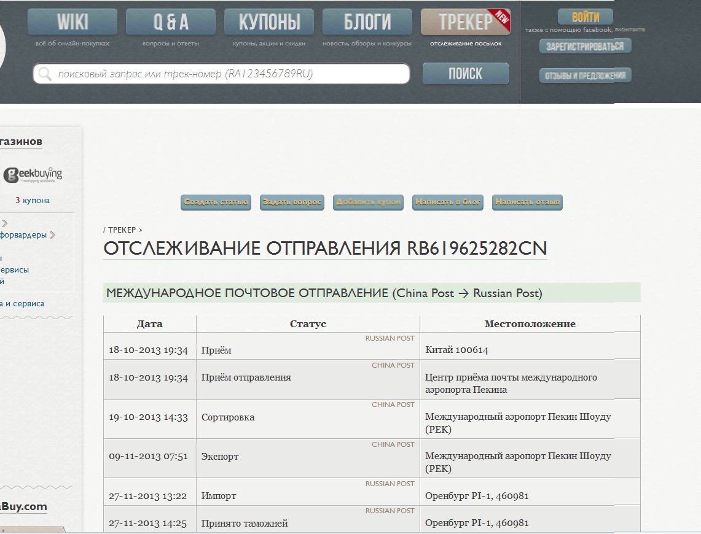Open the КУПОНЫ coupons tab
Screen dimensions: 701x534
click(x=269, y=23)
